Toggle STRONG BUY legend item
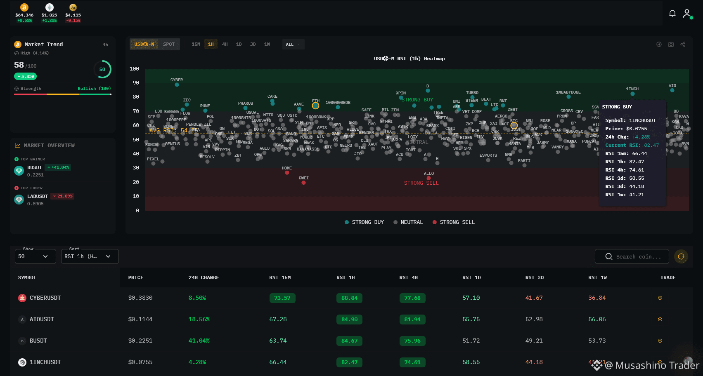The height and width of the screenshot is (376, 703). click(x=364, y=222)
